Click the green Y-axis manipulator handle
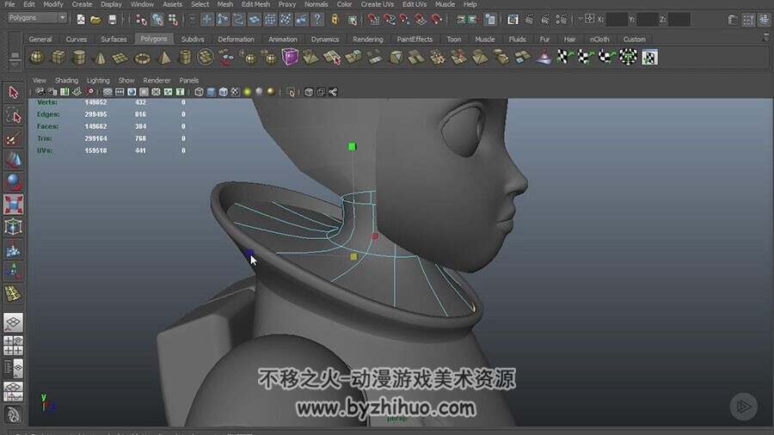The height and width of the screenshot is (435, 774). (352, 146)
